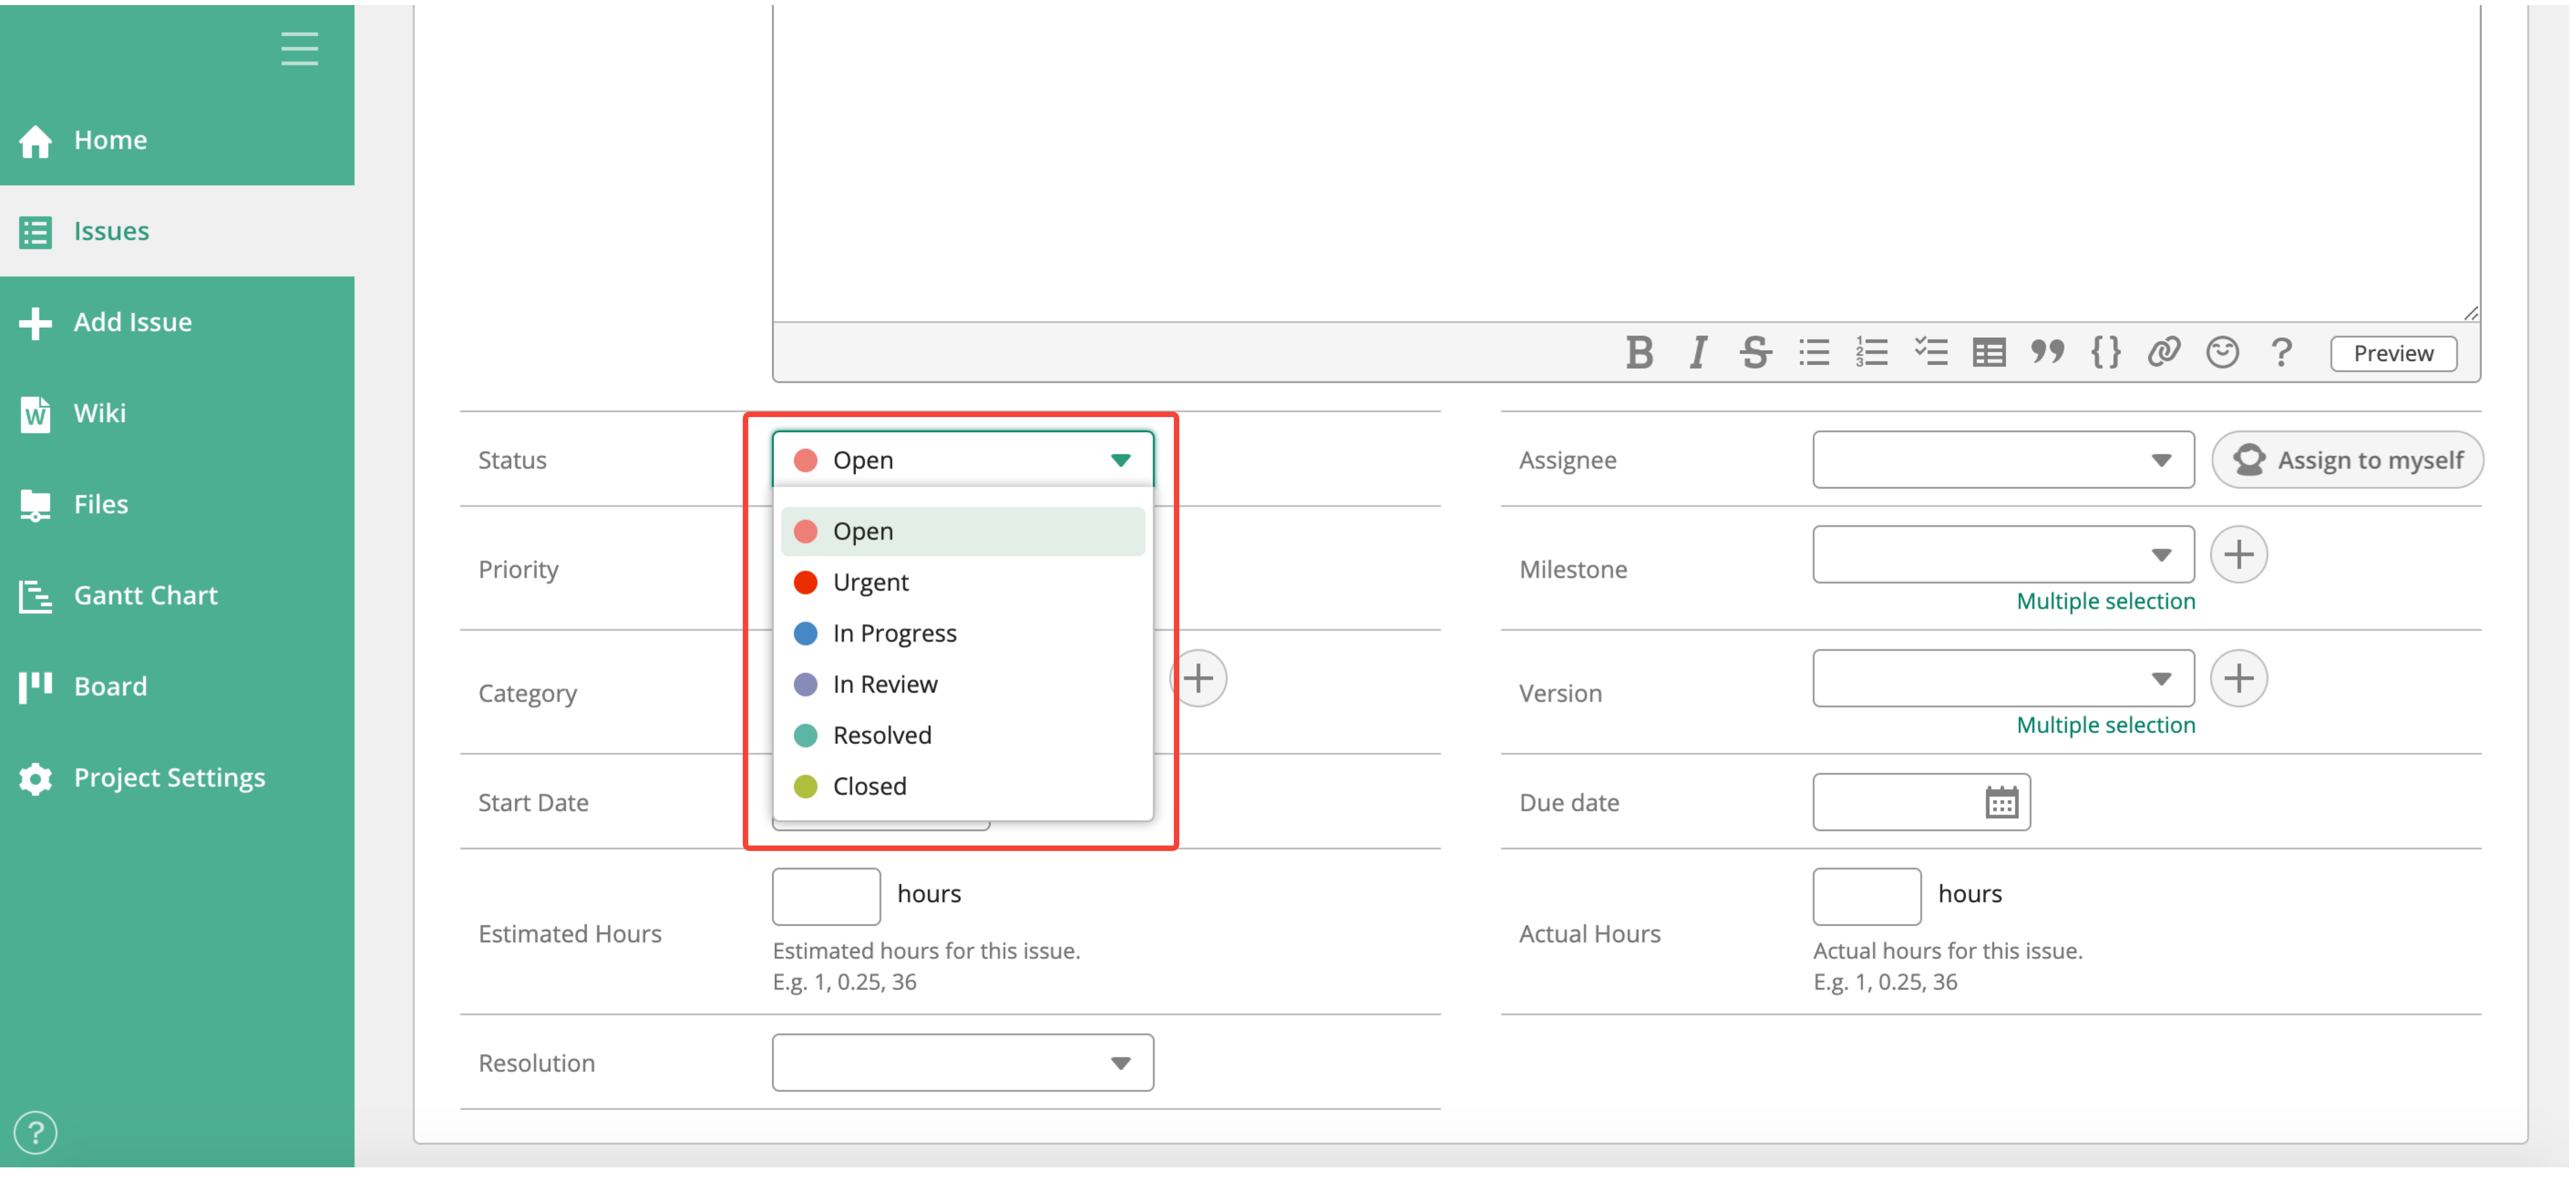Click the Estimated Hours input field
The image size is (2576, 1181).
[826, 896]
